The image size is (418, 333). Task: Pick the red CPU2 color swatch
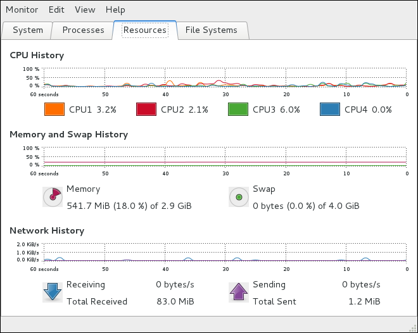click(146, 110)
